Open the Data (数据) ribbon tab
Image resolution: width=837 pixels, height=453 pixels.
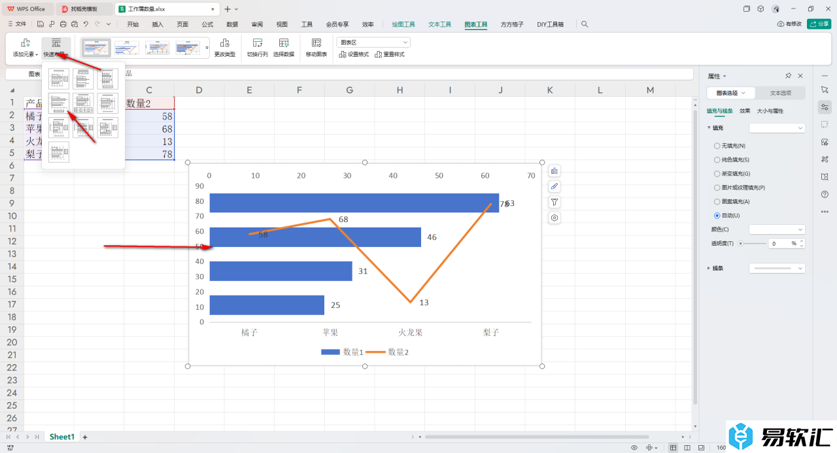pos(232,24)
